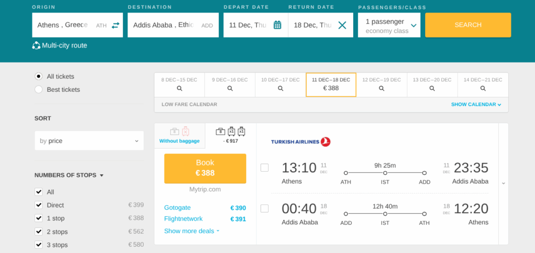Search fares for 14 Dec–21 Dec
This screenshot has height=253, width=535.
(483, 85)
